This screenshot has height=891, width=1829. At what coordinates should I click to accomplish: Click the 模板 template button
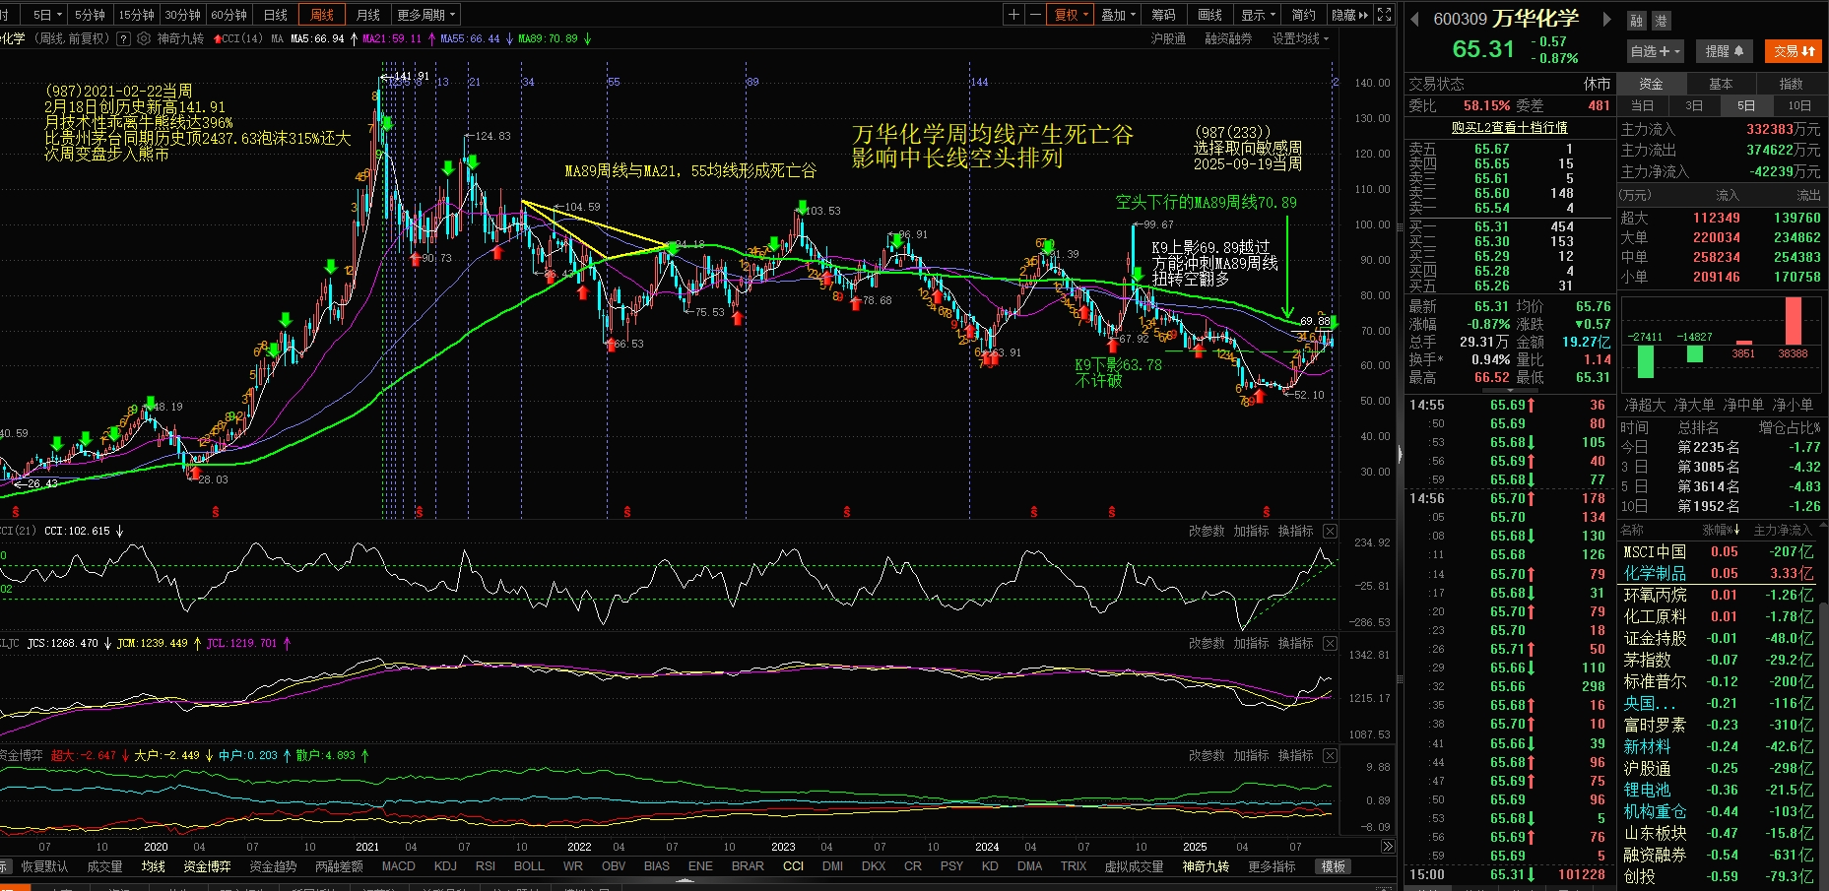pos(1334,866)
